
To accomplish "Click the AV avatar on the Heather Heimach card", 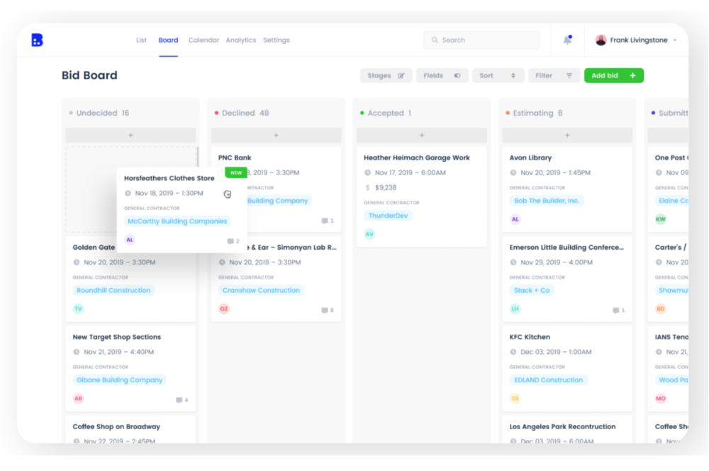I will [369, 234].
